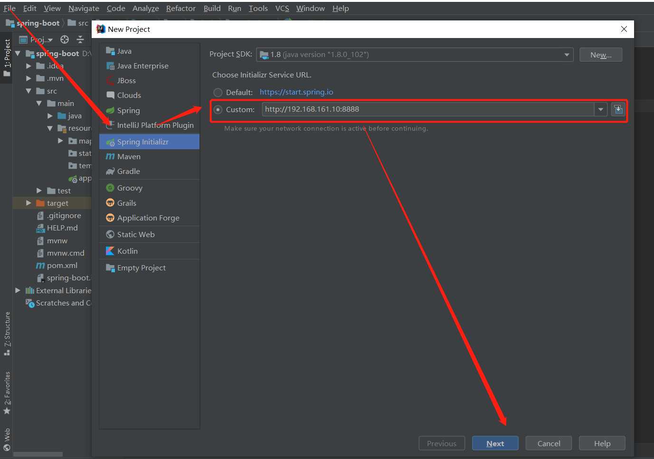Expand External Libraries node
The height and width of the screenshot is (459, 654).
coord(18,290)
